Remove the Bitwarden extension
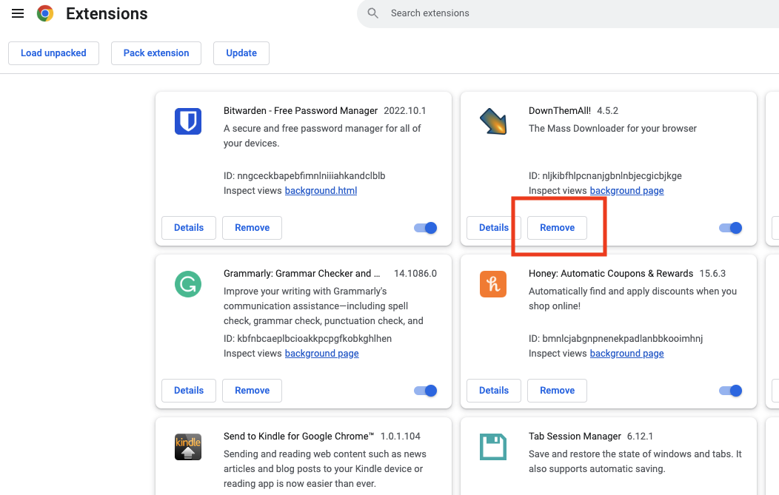This screenshot has height=495, width=779. pyautogui.click(x=253, y=228)
